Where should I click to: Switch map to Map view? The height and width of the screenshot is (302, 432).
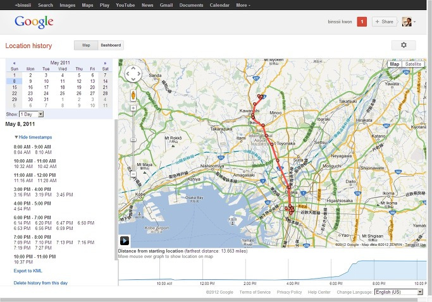[x=394, y=64]
